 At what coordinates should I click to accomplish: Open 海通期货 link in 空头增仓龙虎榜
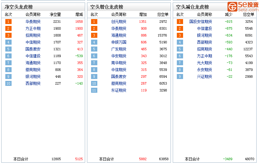pyautogui.click(x=119, y=35)
